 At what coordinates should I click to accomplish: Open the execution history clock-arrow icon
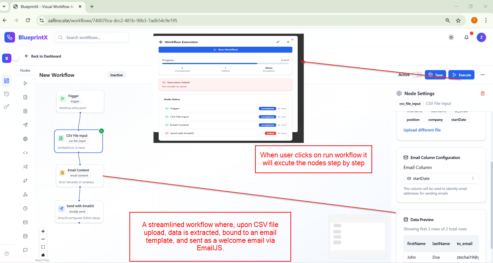pyautogui.click(x=6, y=94)
